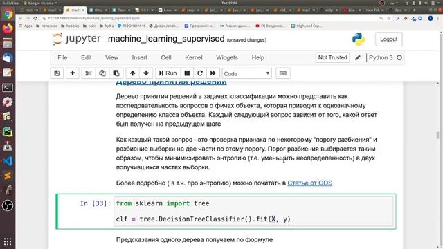This screenshot has height=249, width=443.
Task: Restart kernel and rerun all fast-forward icon
Action: 213,73
